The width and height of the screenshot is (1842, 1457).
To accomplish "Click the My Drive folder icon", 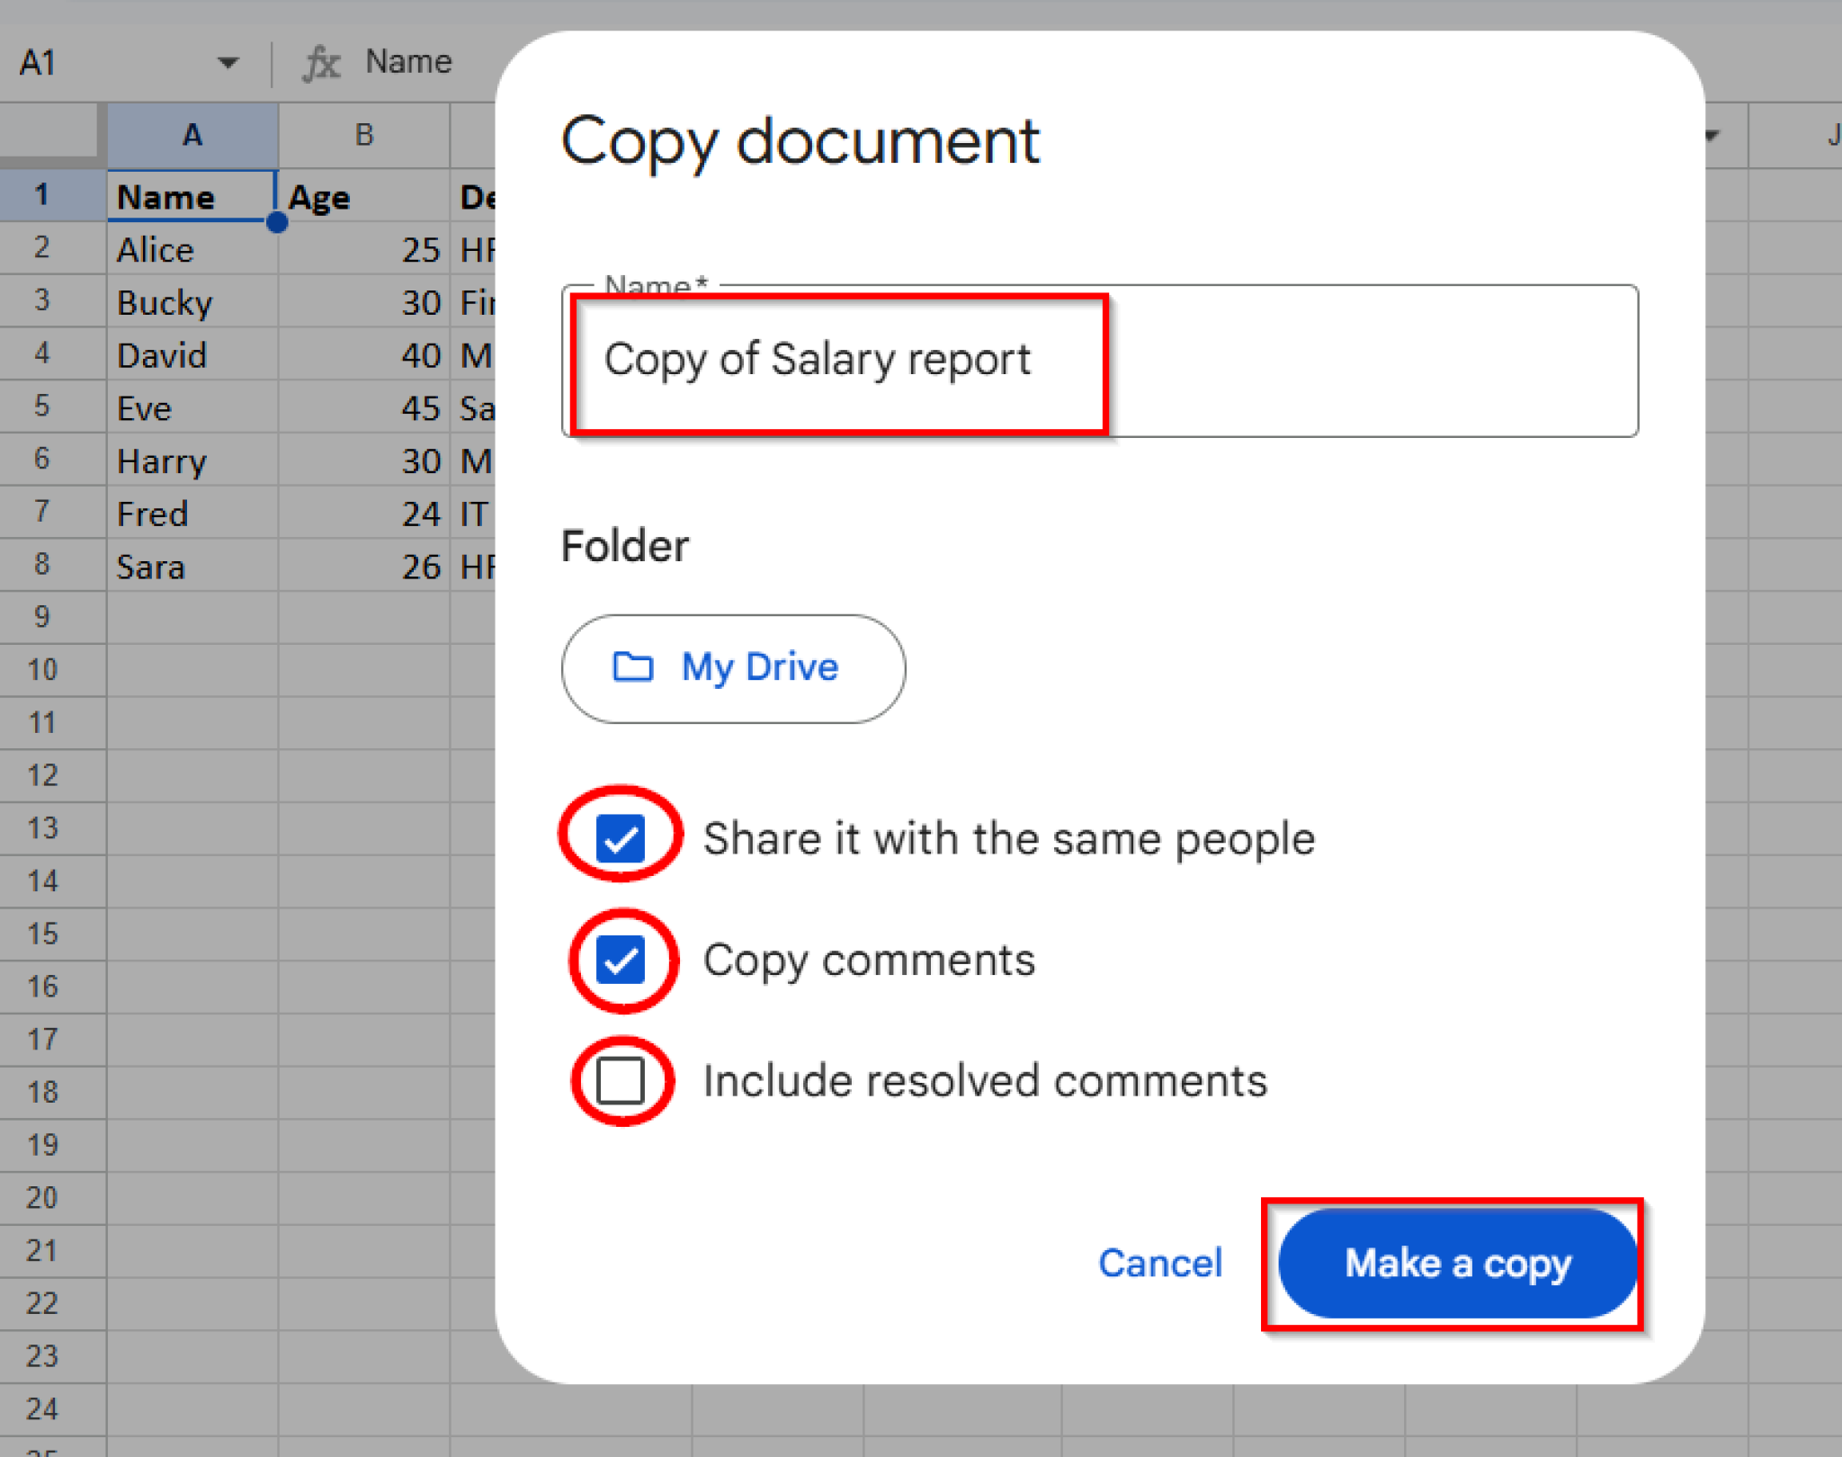I will [x=635, y=666].
